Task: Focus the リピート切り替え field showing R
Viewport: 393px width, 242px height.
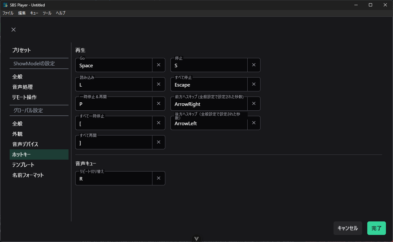Action: pos(114,178)
